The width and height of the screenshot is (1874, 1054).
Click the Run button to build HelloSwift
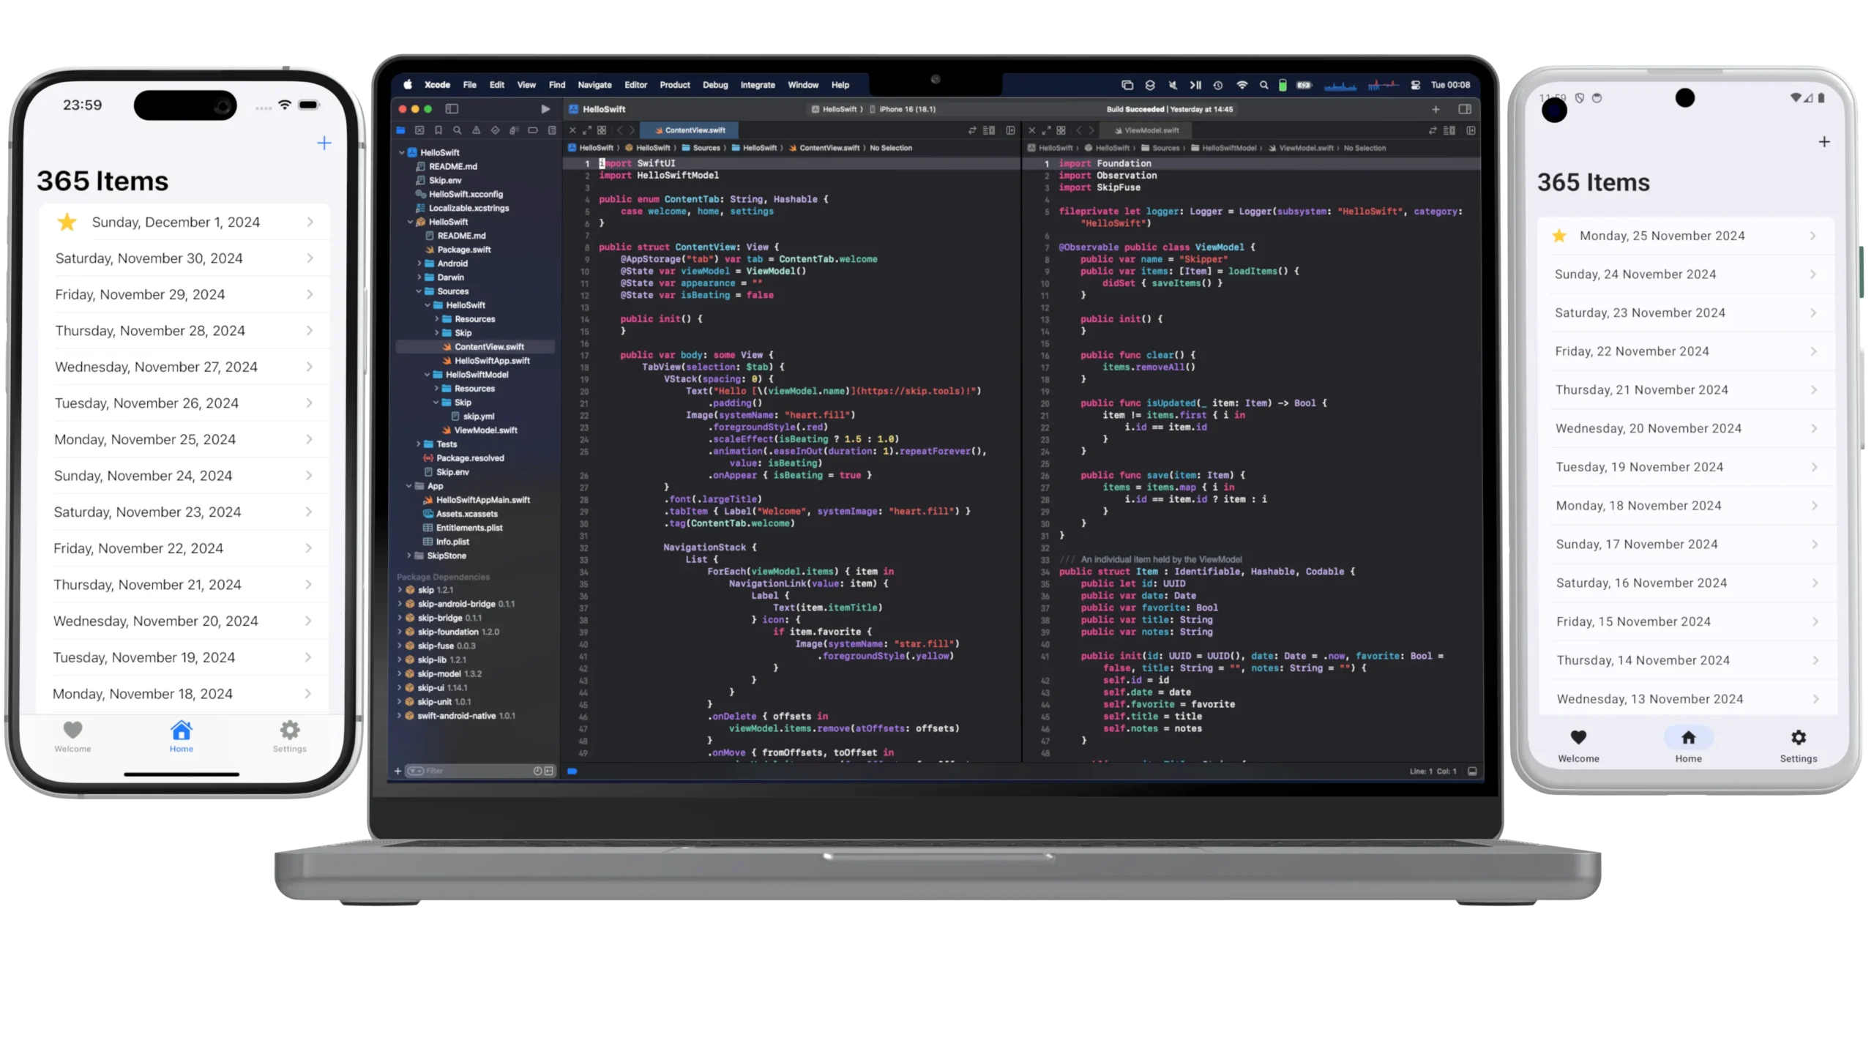pyautogui.click(x=545, y=108)
